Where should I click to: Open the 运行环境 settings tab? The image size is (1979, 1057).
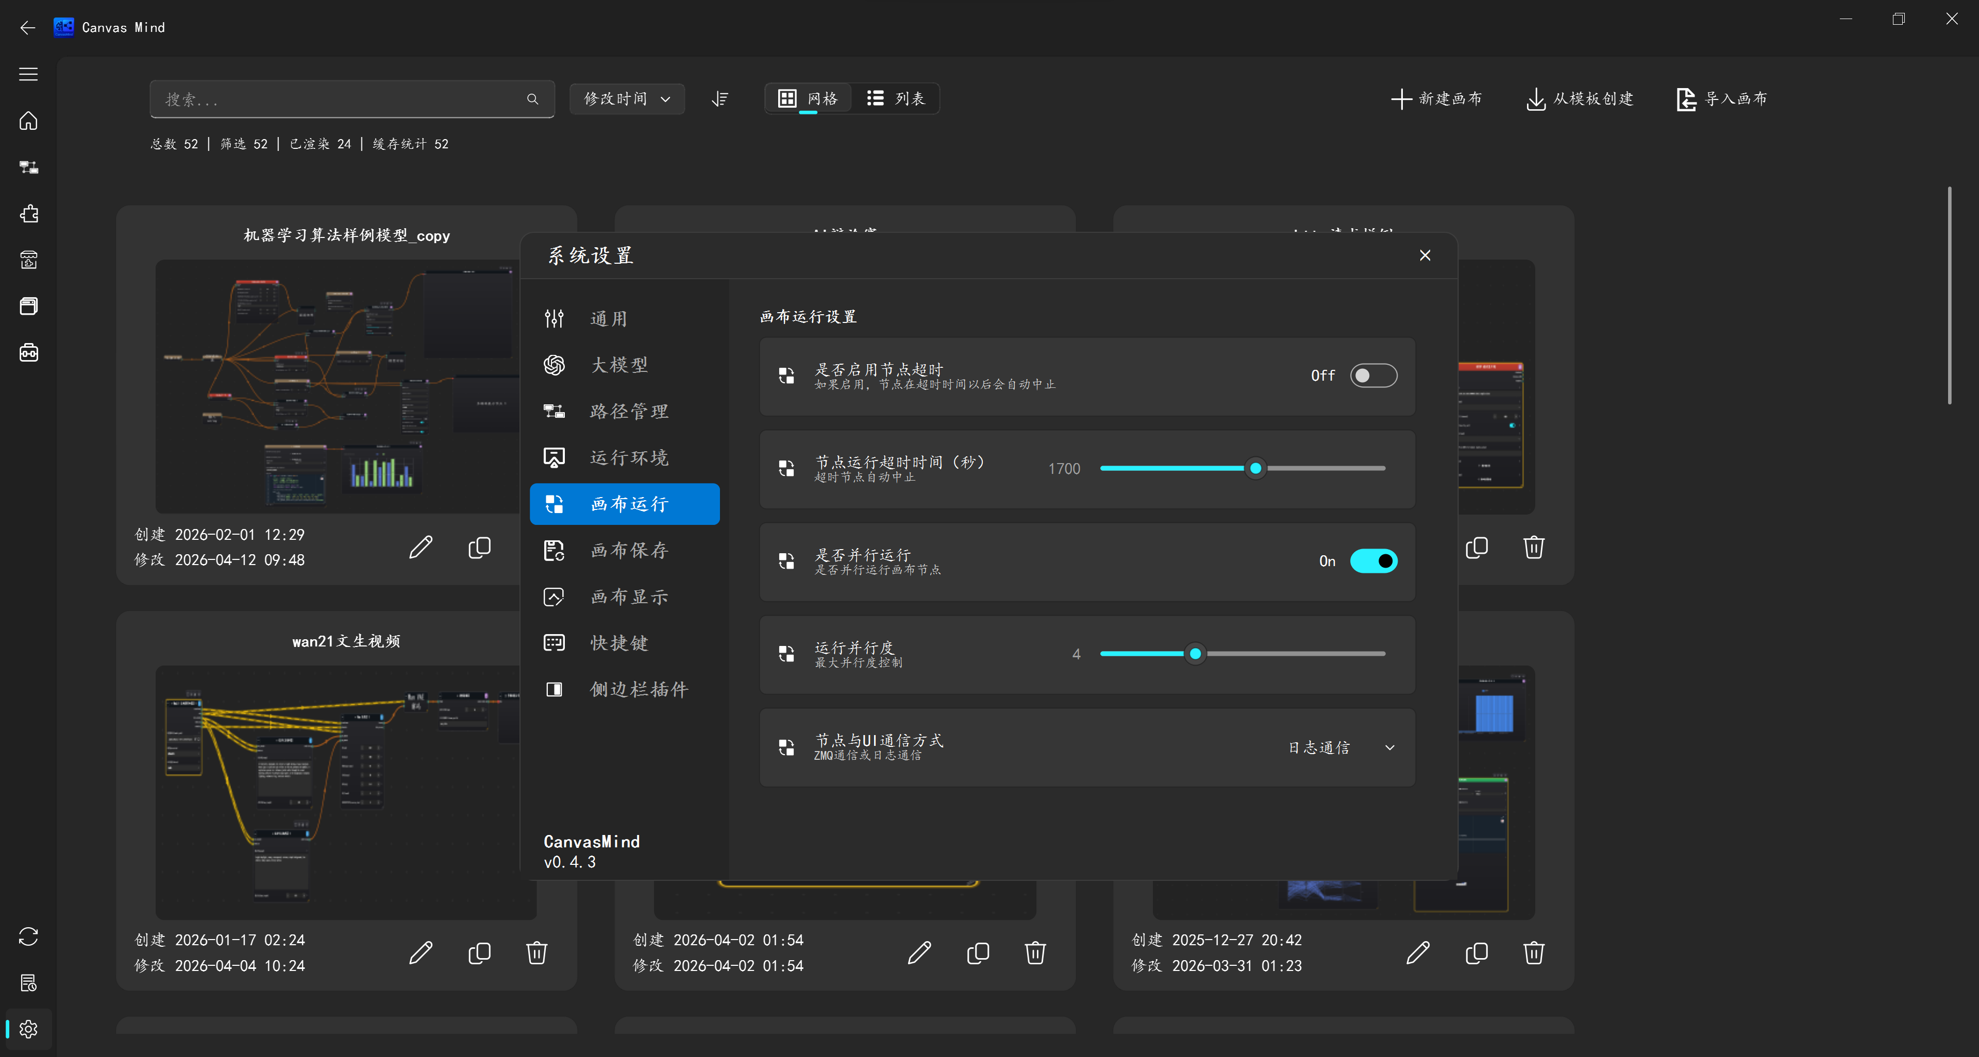coord(625,457)
